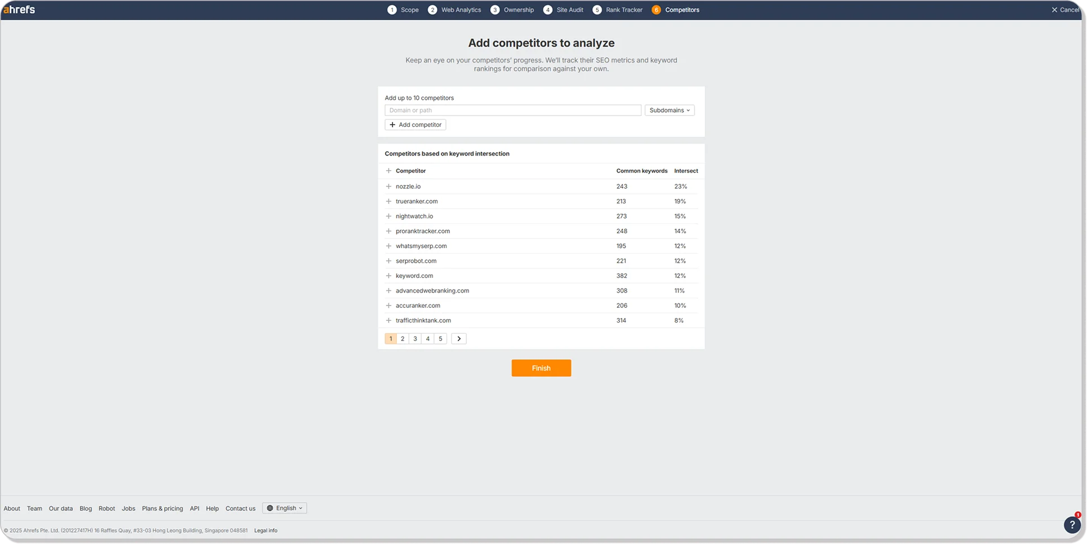1087x544 pixels.
Task: Click the Add competitor button
Action: [416, 125]
